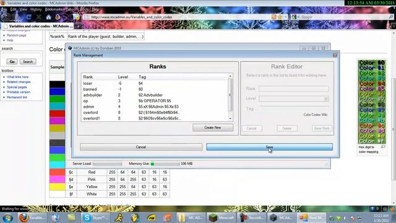Click the yellow color swatch in wiki table

point(57,187)
